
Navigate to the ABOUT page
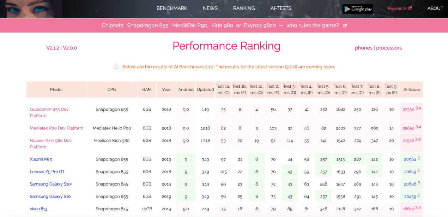point(435,8)
